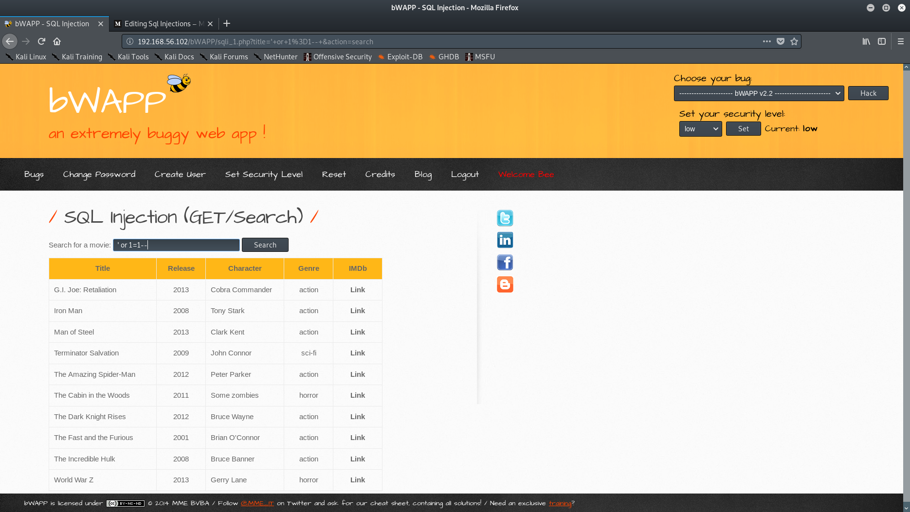Viewport: 910px width, 512px height.
Task: Show site information icon in address bar
Action: [130, 41]
